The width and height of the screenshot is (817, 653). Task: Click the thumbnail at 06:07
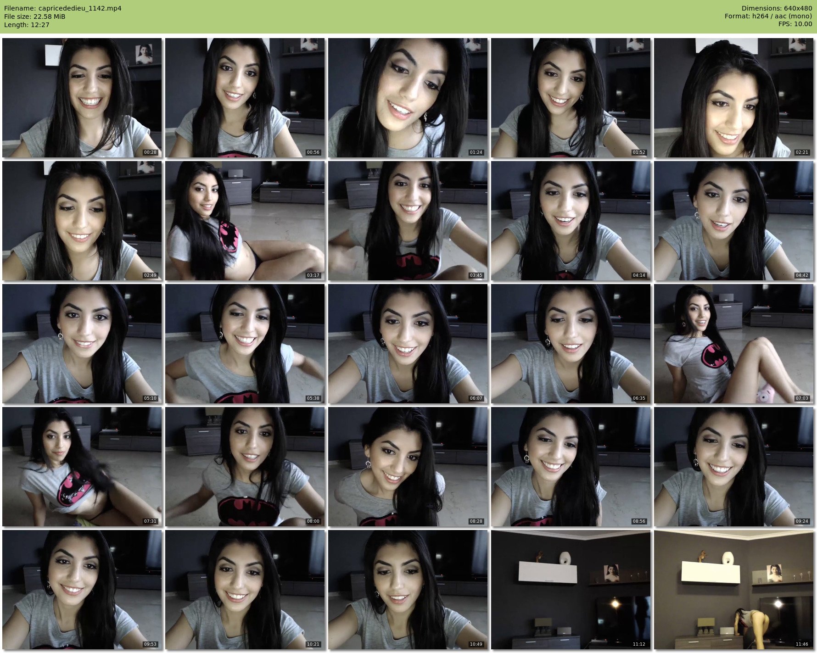(408, 344)
